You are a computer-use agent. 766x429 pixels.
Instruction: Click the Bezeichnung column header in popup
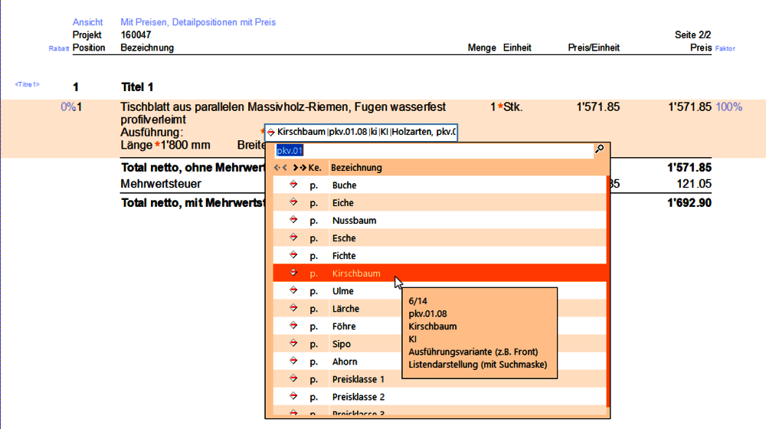coord(356,167)
